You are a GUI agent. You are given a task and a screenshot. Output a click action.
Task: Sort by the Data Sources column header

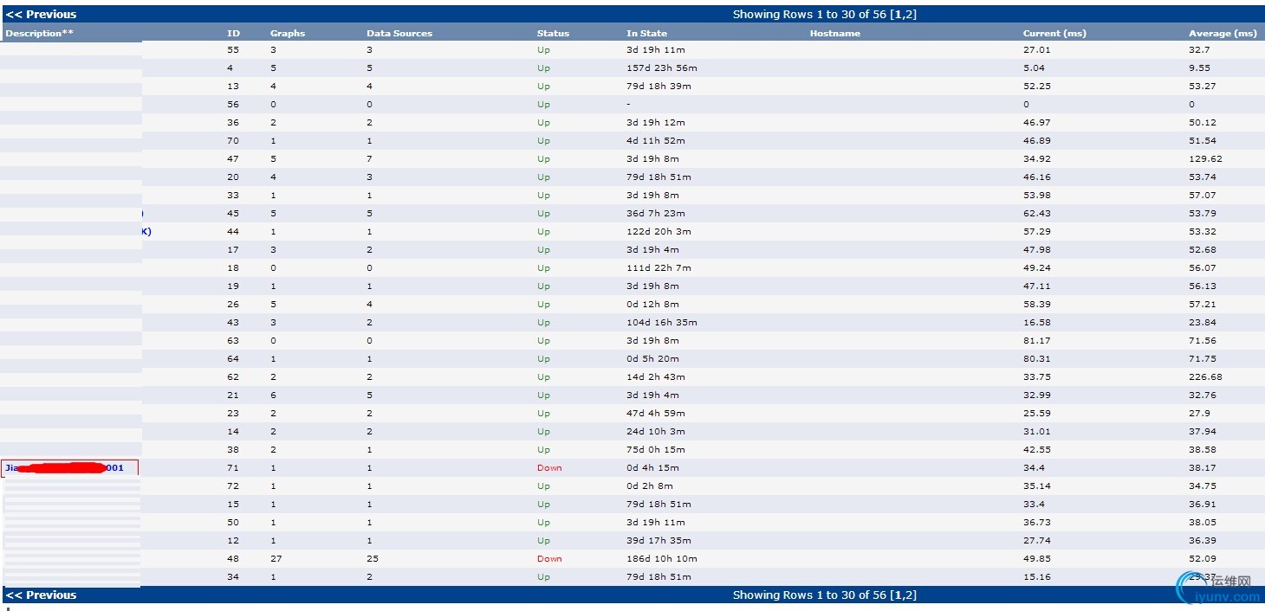399,33
